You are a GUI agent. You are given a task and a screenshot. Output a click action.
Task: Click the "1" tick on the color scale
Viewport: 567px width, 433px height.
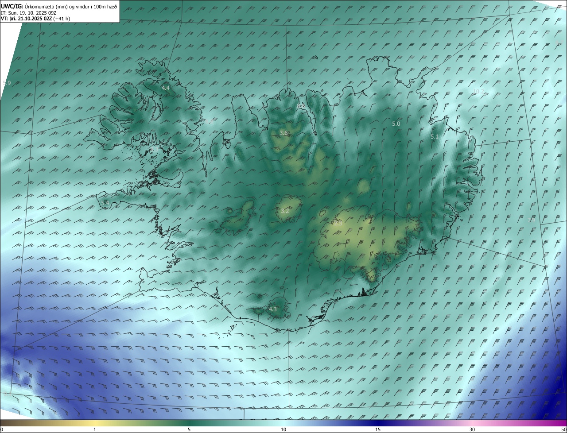95,429
